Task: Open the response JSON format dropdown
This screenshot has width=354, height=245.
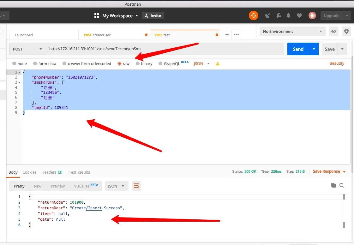Action: pyautogui.click(x=117, y=186)
